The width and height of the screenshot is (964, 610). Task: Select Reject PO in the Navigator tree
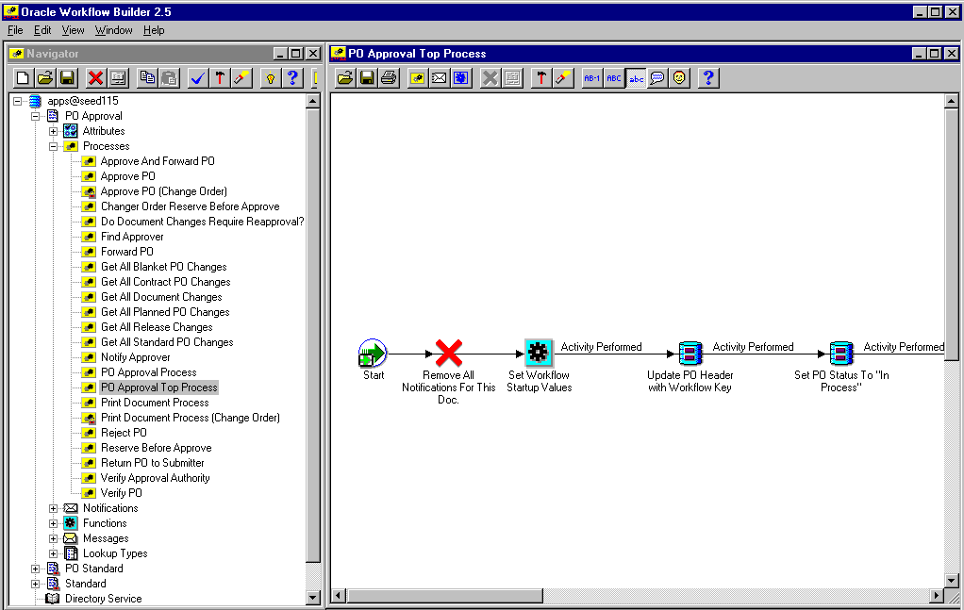click(x=124, y=433)
